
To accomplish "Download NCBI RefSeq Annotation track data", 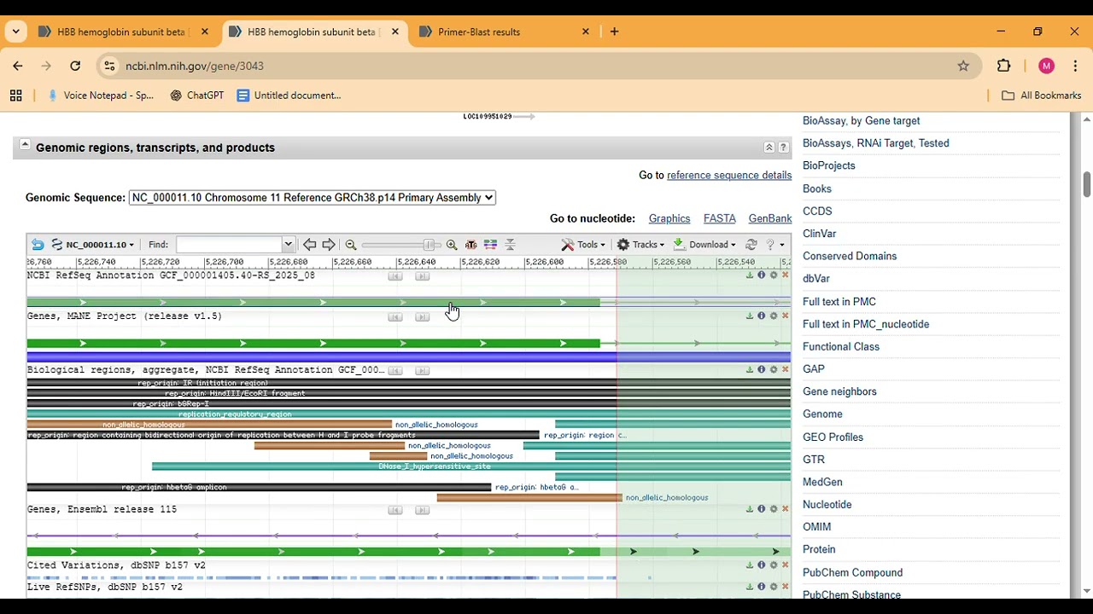I will 750,275.
